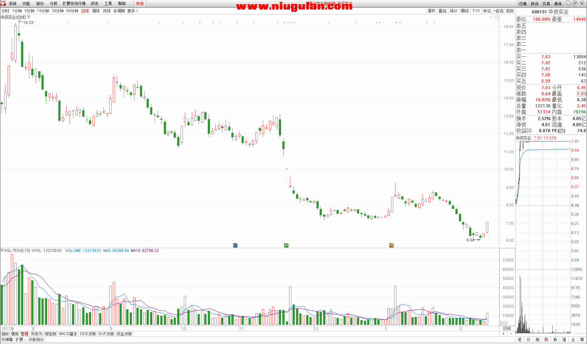Add stock via +自选 button

coord(499,11)
